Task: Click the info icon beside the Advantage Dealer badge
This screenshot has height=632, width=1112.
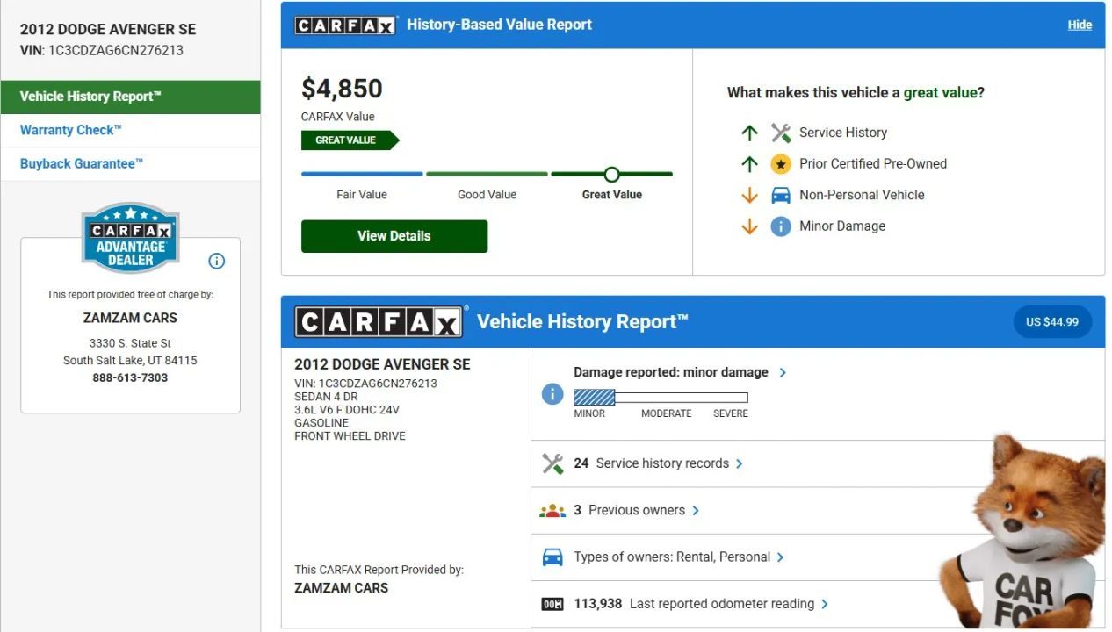Action: click(x=217, y=261)
